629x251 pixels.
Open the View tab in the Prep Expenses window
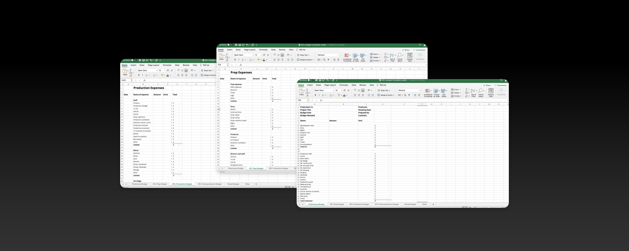[291, 50]
